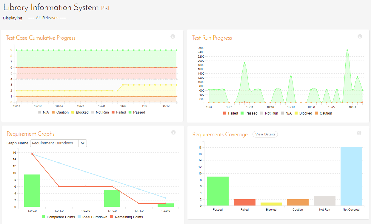Click Remaining Points legend entry
This screenshot has width=371, height=224.
tap(127, 217)
